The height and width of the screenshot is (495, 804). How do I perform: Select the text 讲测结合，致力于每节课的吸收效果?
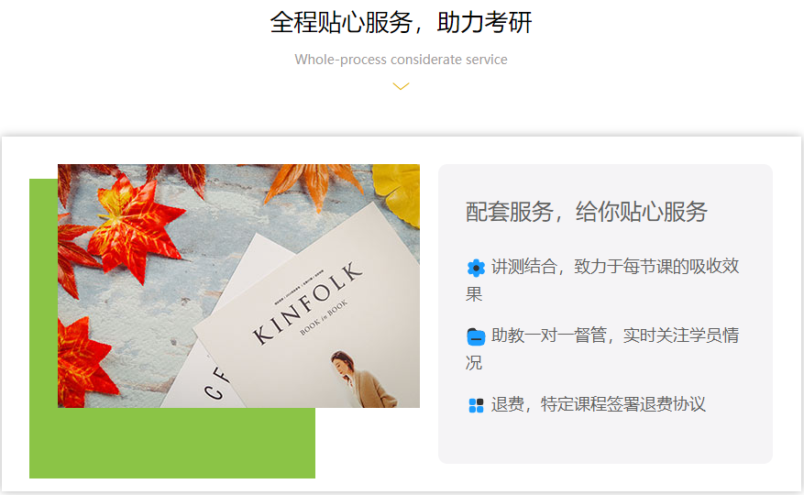[602, 280]
